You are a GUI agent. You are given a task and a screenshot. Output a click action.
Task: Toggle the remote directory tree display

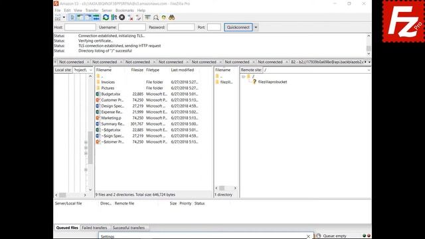[88, 18]
